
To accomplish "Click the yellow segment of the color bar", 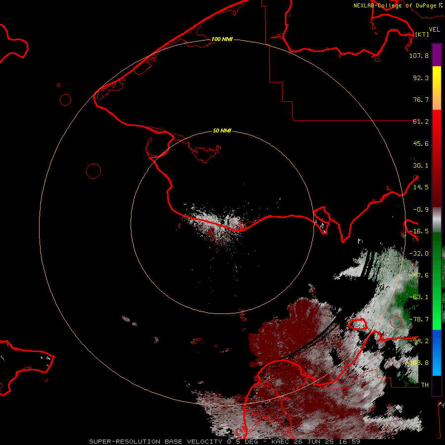I will [x=437, y=88].
